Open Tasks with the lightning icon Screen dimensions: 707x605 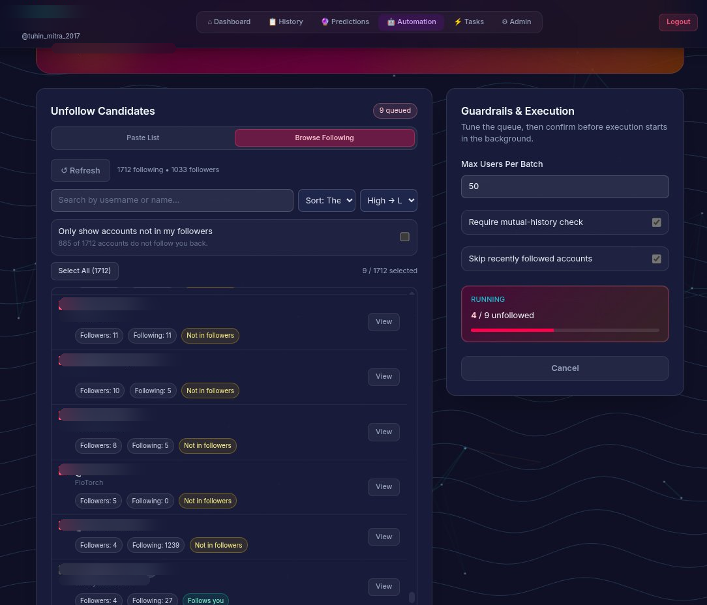click(x=468, y=22)
